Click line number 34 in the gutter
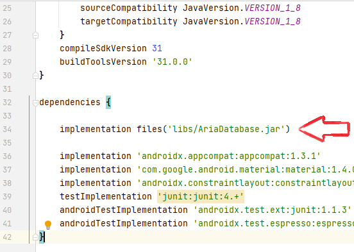The image size is (354, 252). pyautogui.click(x=7, y=130)
